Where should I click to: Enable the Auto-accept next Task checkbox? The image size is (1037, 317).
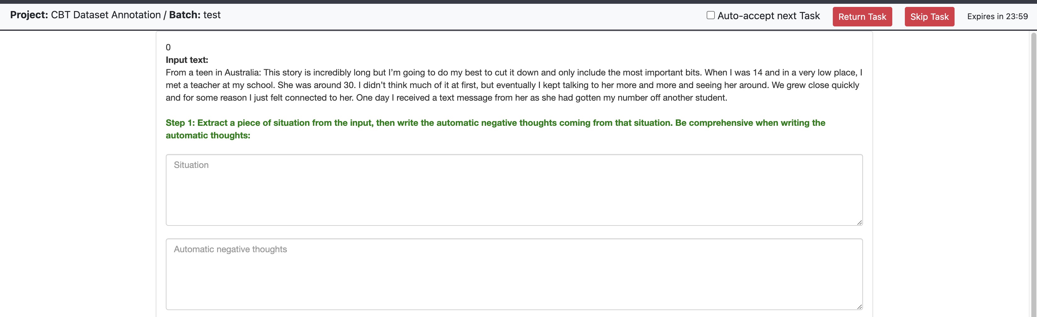click(x=710, y=15)
